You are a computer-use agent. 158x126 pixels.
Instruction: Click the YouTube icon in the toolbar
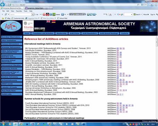[x=48, y=14]
